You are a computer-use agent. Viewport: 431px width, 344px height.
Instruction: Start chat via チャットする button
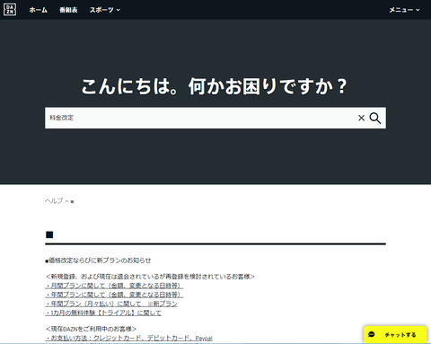(395, 334)
